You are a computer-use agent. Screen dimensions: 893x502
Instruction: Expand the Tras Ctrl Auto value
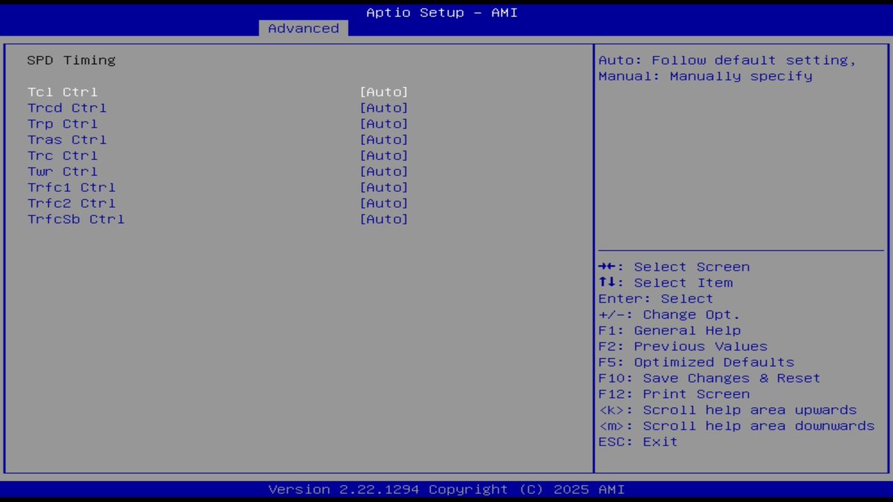(x=384, y=139)
